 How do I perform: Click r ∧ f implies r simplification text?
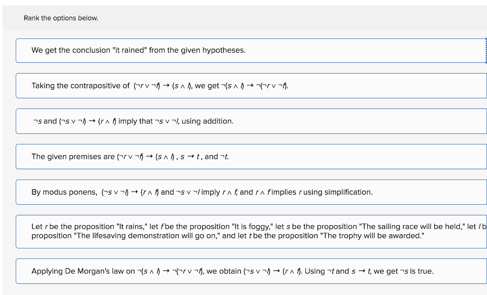coord(278,192)
